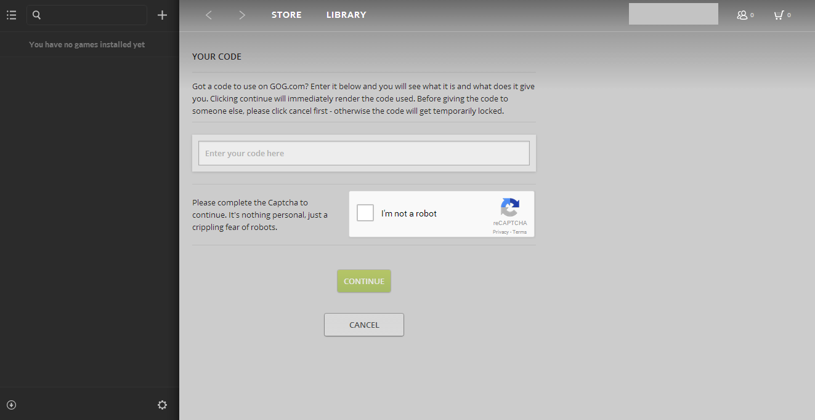Open settings with the gear icon
This screenshot has width=815, height=420.
point(162,405)
